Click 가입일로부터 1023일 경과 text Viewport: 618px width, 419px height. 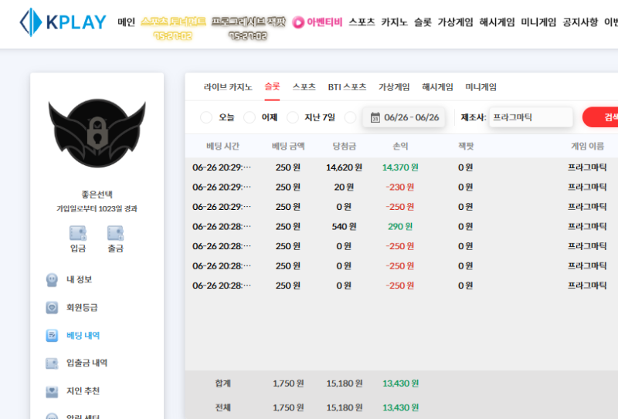point(97,208)
